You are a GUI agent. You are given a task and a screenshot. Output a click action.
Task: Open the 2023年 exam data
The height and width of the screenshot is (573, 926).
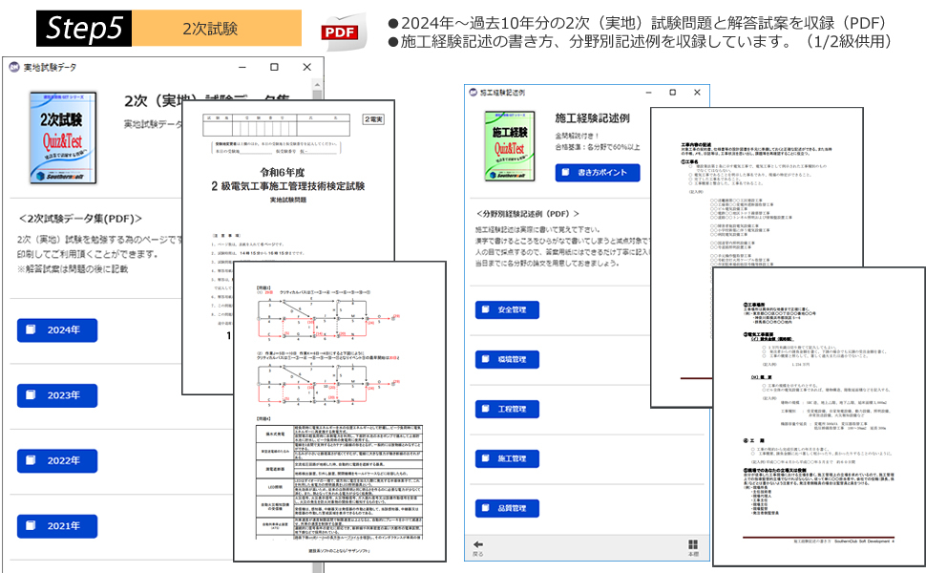[57, 395]
